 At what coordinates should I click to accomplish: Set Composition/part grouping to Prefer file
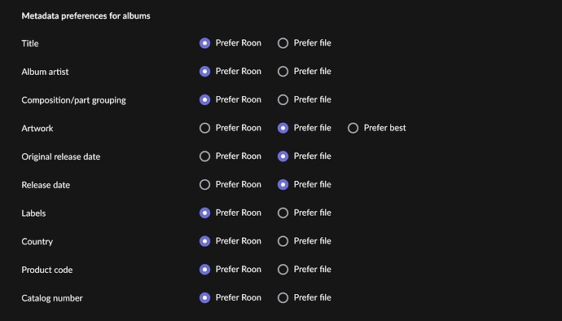click(283, 99)
